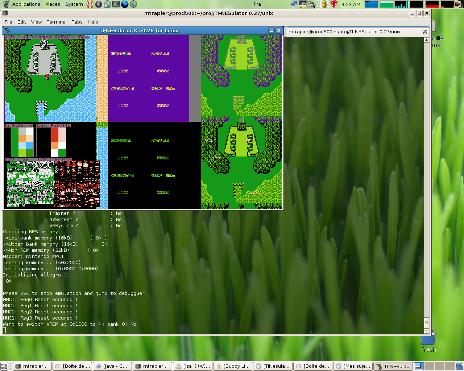Open the terminal Help menu

(x=93, y=22)
